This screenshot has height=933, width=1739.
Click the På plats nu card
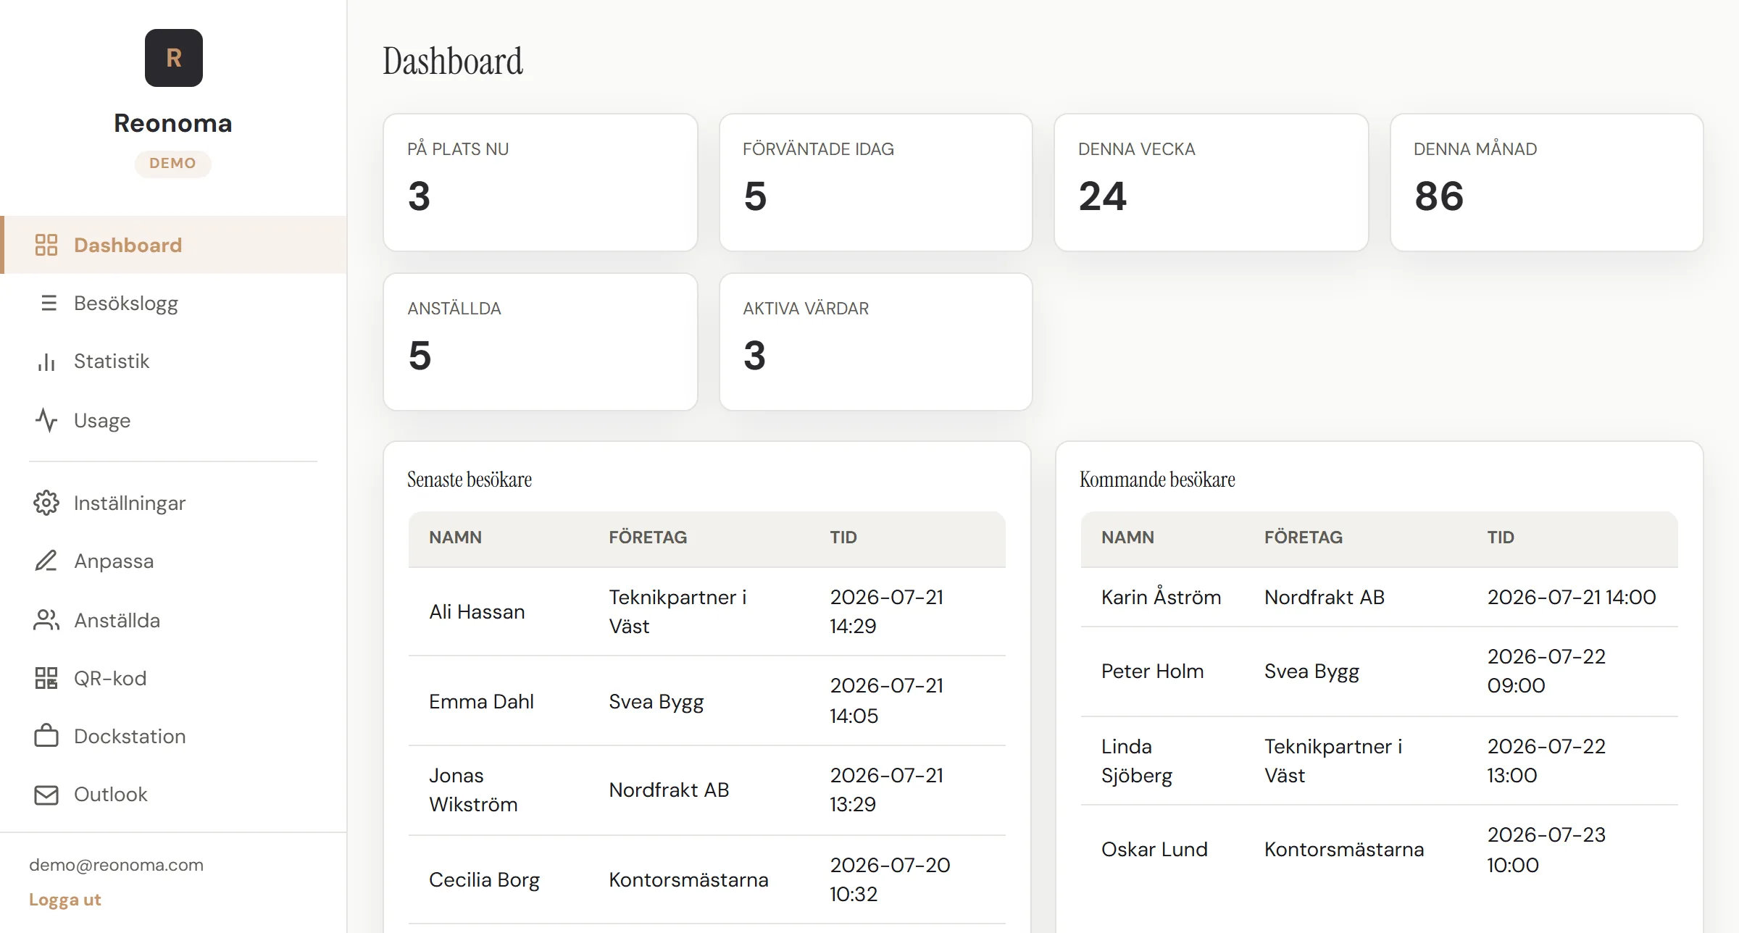[x=541, y=183]
